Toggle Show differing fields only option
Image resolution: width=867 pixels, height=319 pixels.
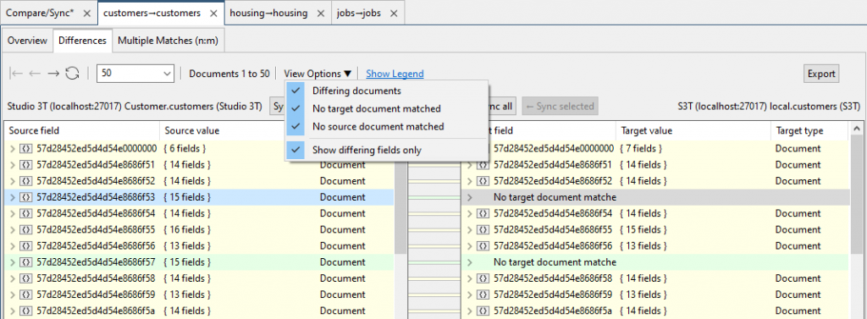tap(386, 150)
